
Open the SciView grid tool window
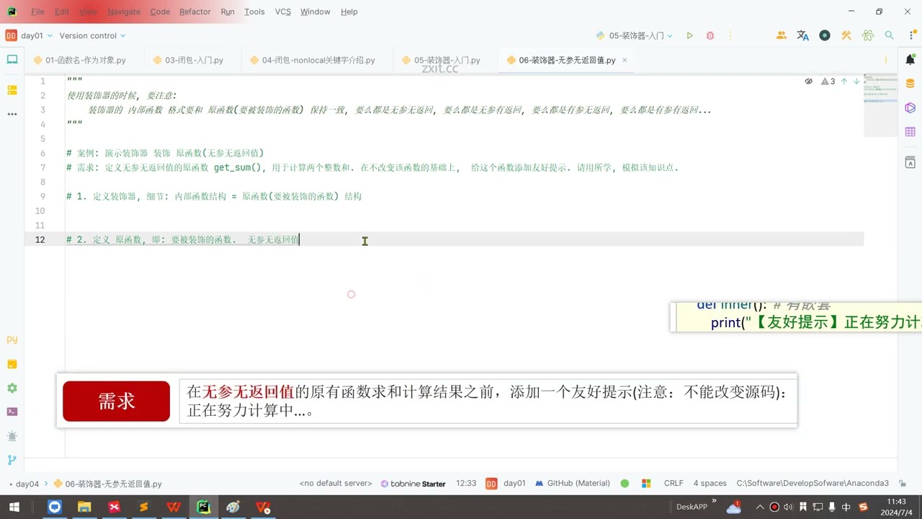click(910, 132)
